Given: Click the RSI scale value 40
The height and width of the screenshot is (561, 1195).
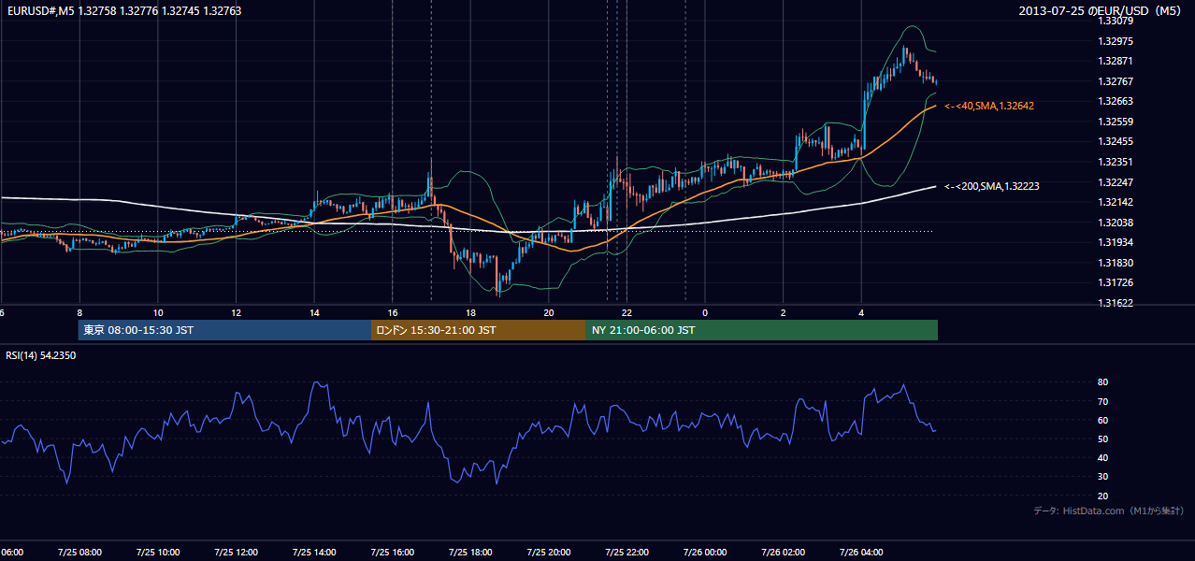Looking at the screenshot, I should point(1102,457).
